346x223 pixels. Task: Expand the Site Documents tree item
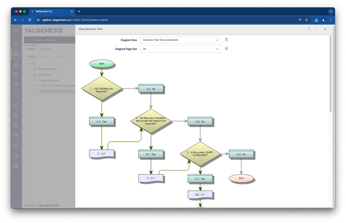tap(31, 69)
